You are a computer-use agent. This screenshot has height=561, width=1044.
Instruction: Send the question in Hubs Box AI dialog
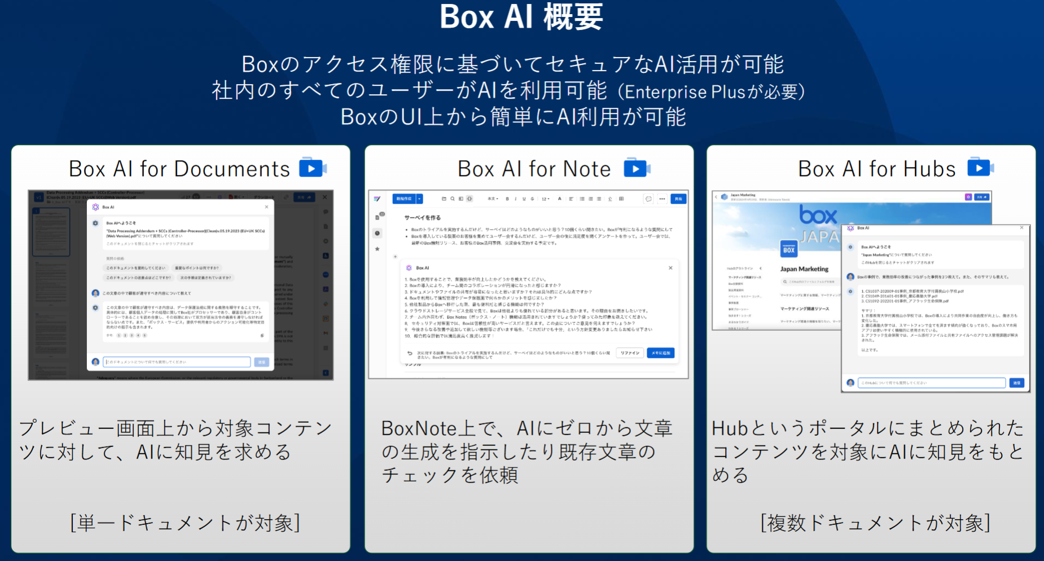tap(1017, 383)
